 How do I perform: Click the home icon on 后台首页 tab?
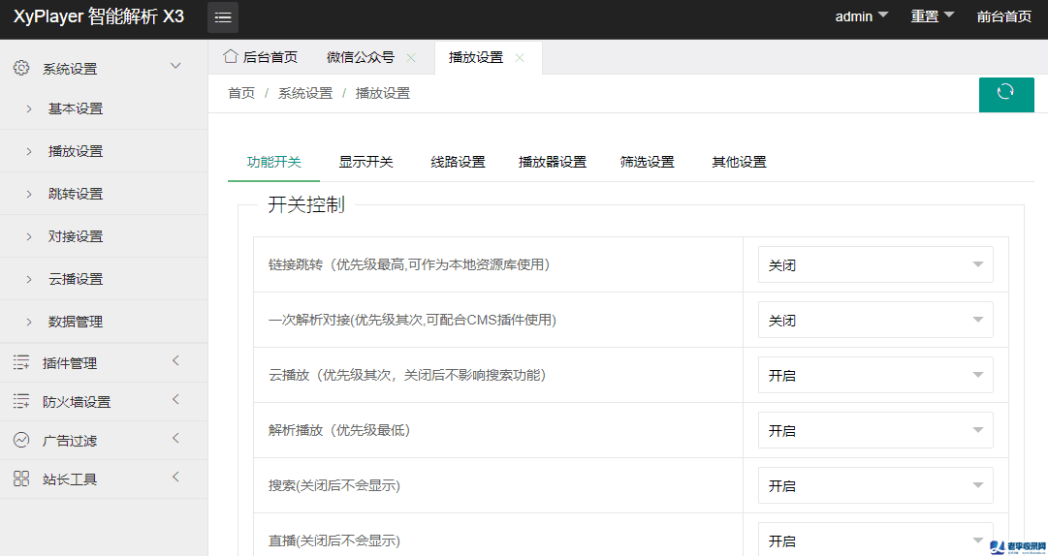coord(231,57)
